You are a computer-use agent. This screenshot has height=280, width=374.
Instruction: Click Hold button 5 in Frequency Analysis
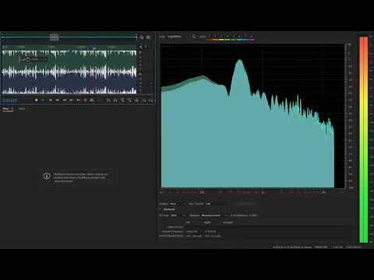tap(234, 37)
